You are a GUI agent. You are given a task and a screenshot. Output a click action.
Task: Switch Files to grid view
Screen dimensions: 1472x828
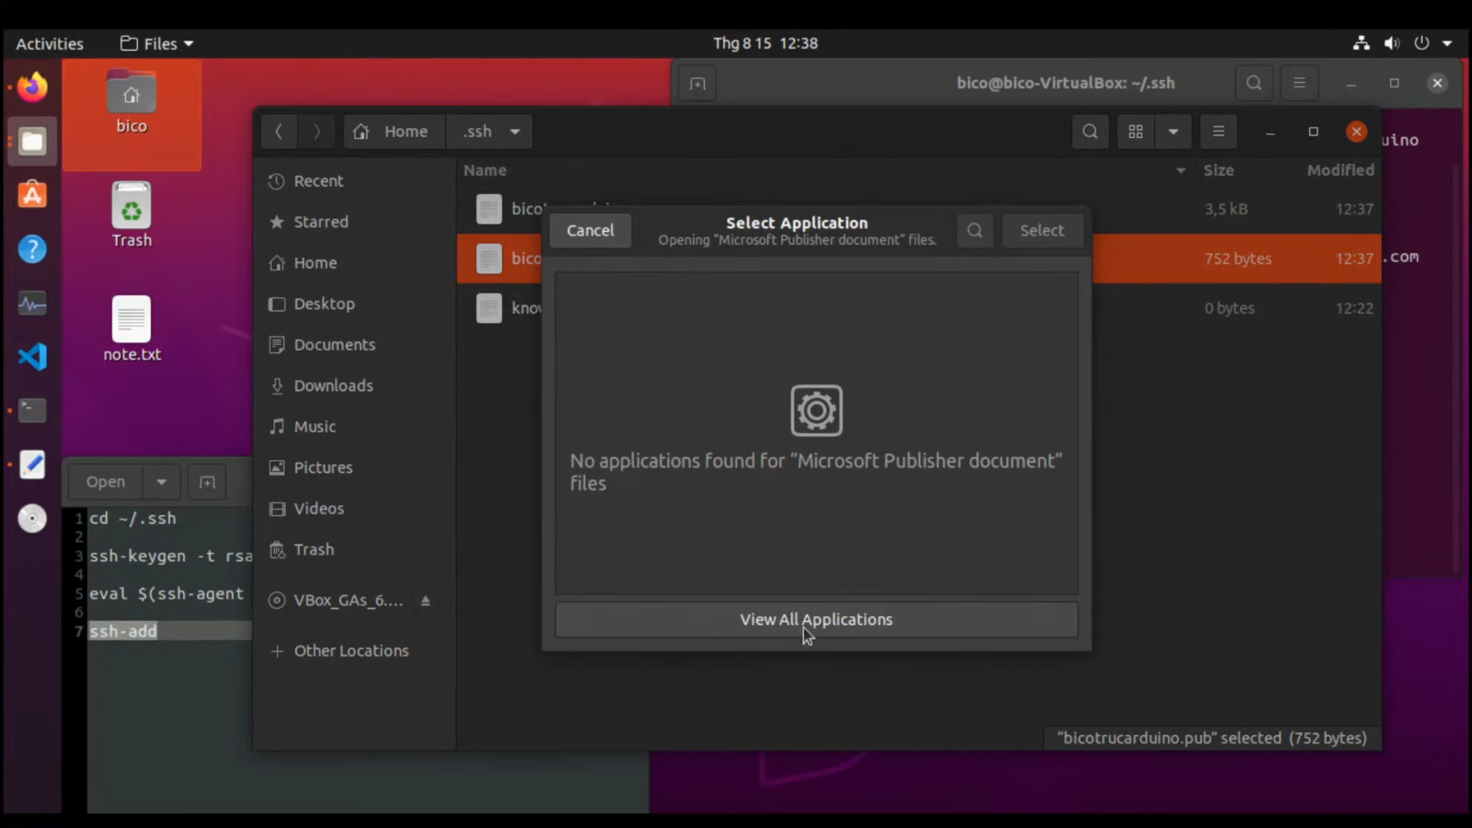click(x=1134, y=131)
